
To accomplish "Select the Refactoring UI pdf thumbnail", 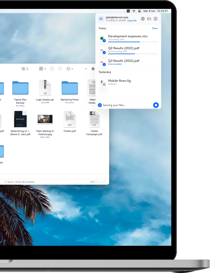I will pos(20,119).
